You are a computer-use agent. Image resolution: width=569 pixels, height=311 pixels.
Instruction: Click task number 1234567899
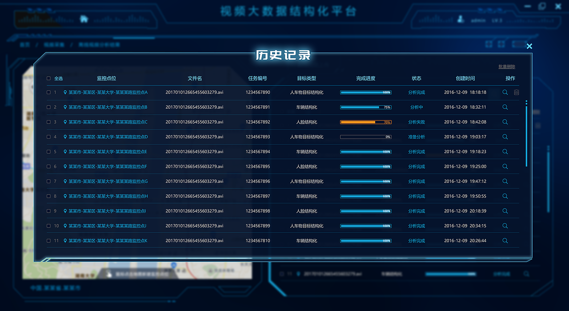(258, 226)
